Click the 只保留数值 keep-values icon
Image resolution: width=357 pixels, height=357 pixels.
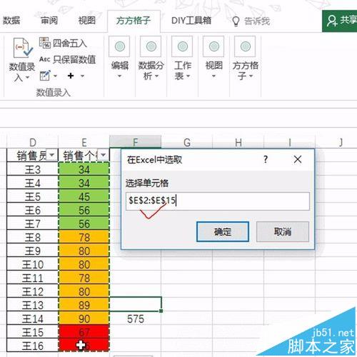tap(44, 59)
